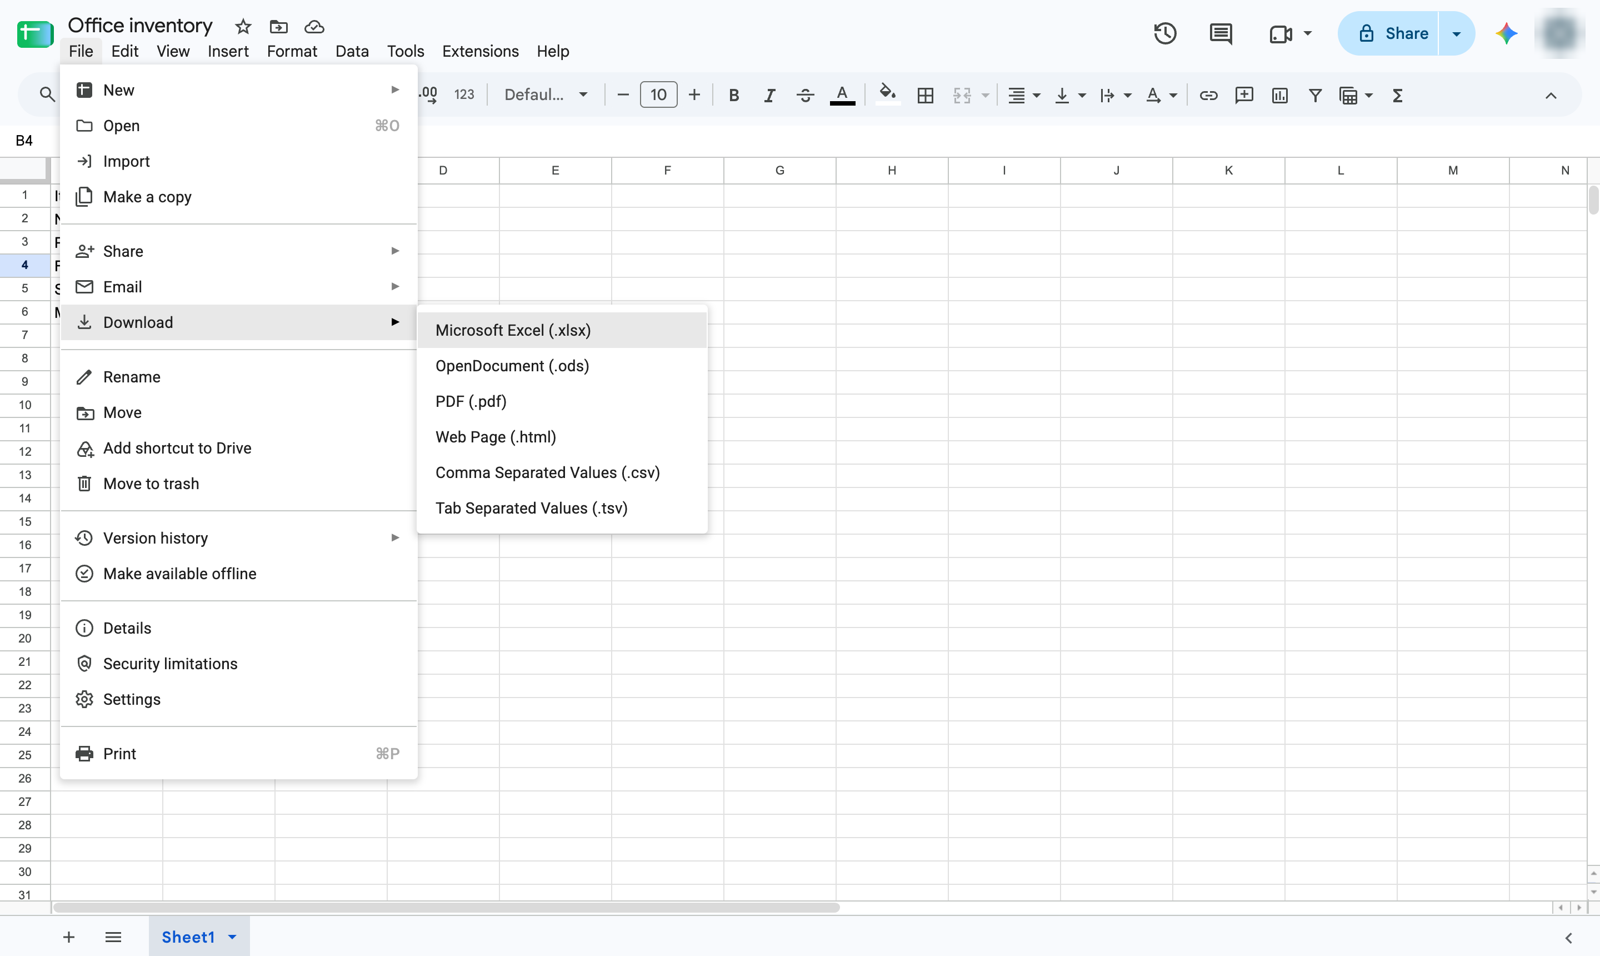Start a video meeting with camera icon
The image size is (1600, 956).
point(1281,33)
